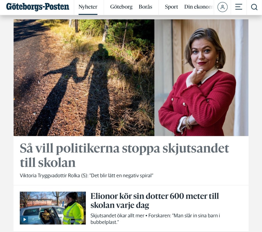Open the user account profile icon

tap(222, 7)
